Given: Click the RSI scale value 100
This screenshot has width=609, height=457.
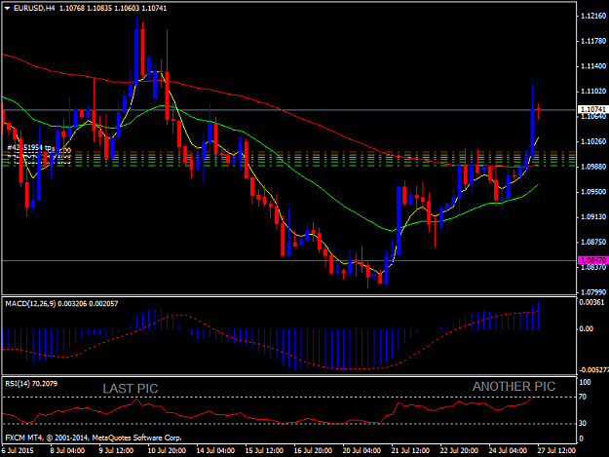Looking at the screenshot, I should tap(585, 382).
